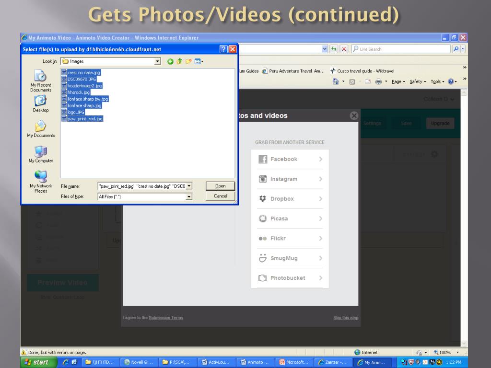Image resolution: width=491 pixels, height=368 pixels.
Task: Click the Live Search input box
Action: 401,49
